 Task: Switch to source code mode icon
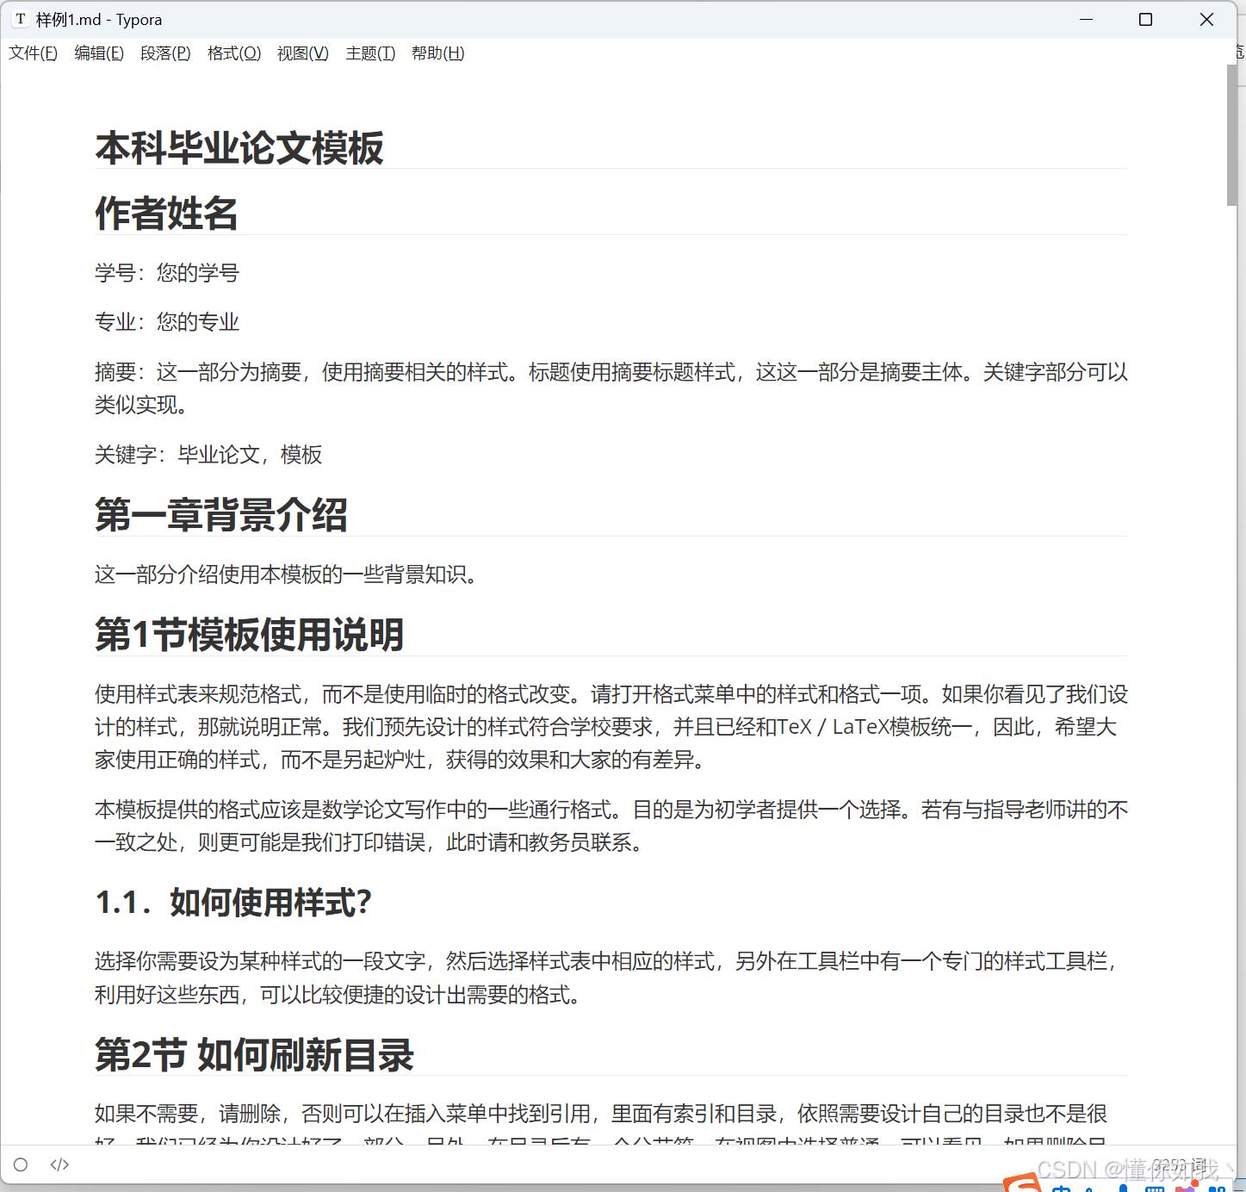tap(59, 1164)
